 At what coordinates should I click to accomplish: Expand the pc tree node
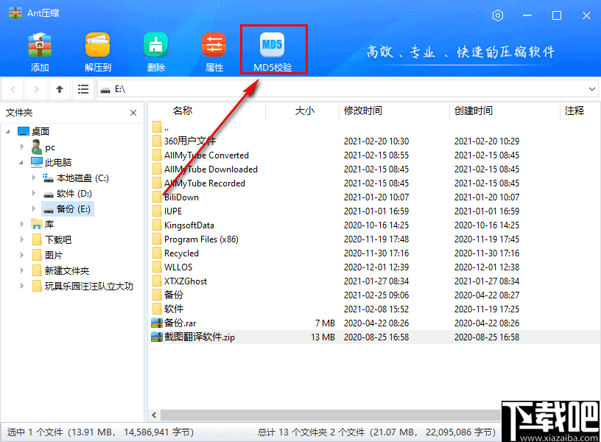pyautogui.click(x=22, y=147)
